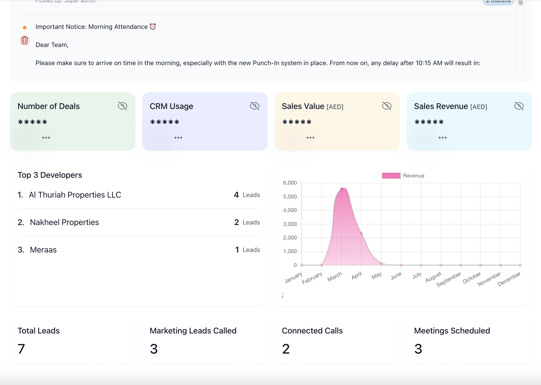The image size is (541, 385).
Task: Click the April revenue data point
Action: [361, 234]
